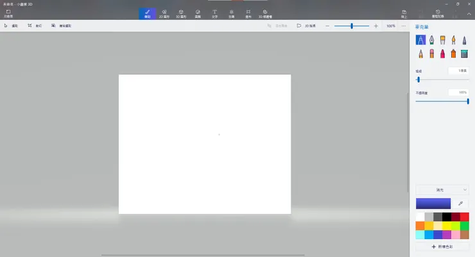Activate the eyedropper color picker
The height and width of the screenshot is (257, 475).
[x=460, y=203]
